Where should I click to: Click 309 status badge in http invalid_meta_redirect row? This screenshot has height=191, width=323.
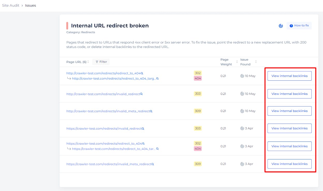198,111
